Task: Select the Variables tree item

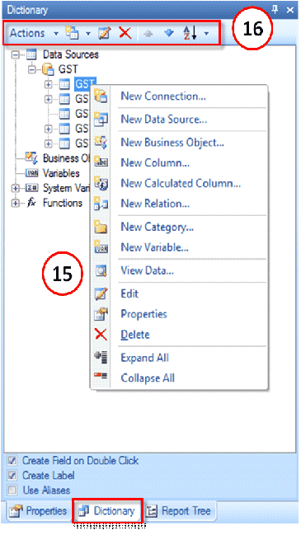Action: click(61, 173)
